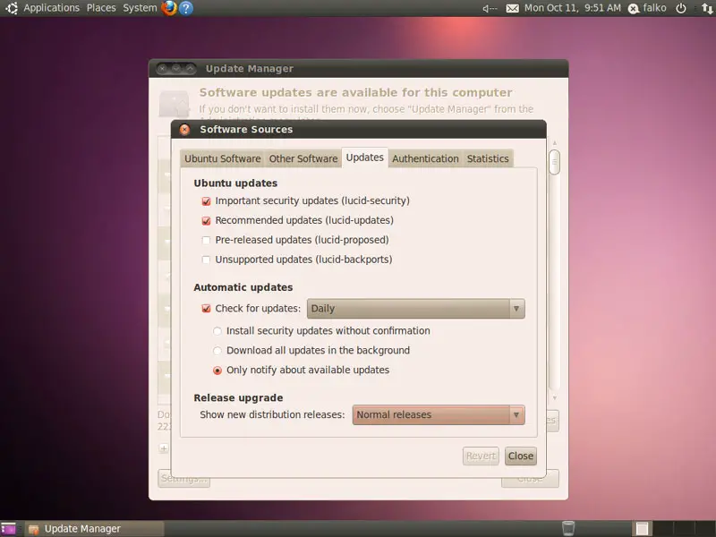
Task: Switch to the Authentication tab
Action: 425,158
